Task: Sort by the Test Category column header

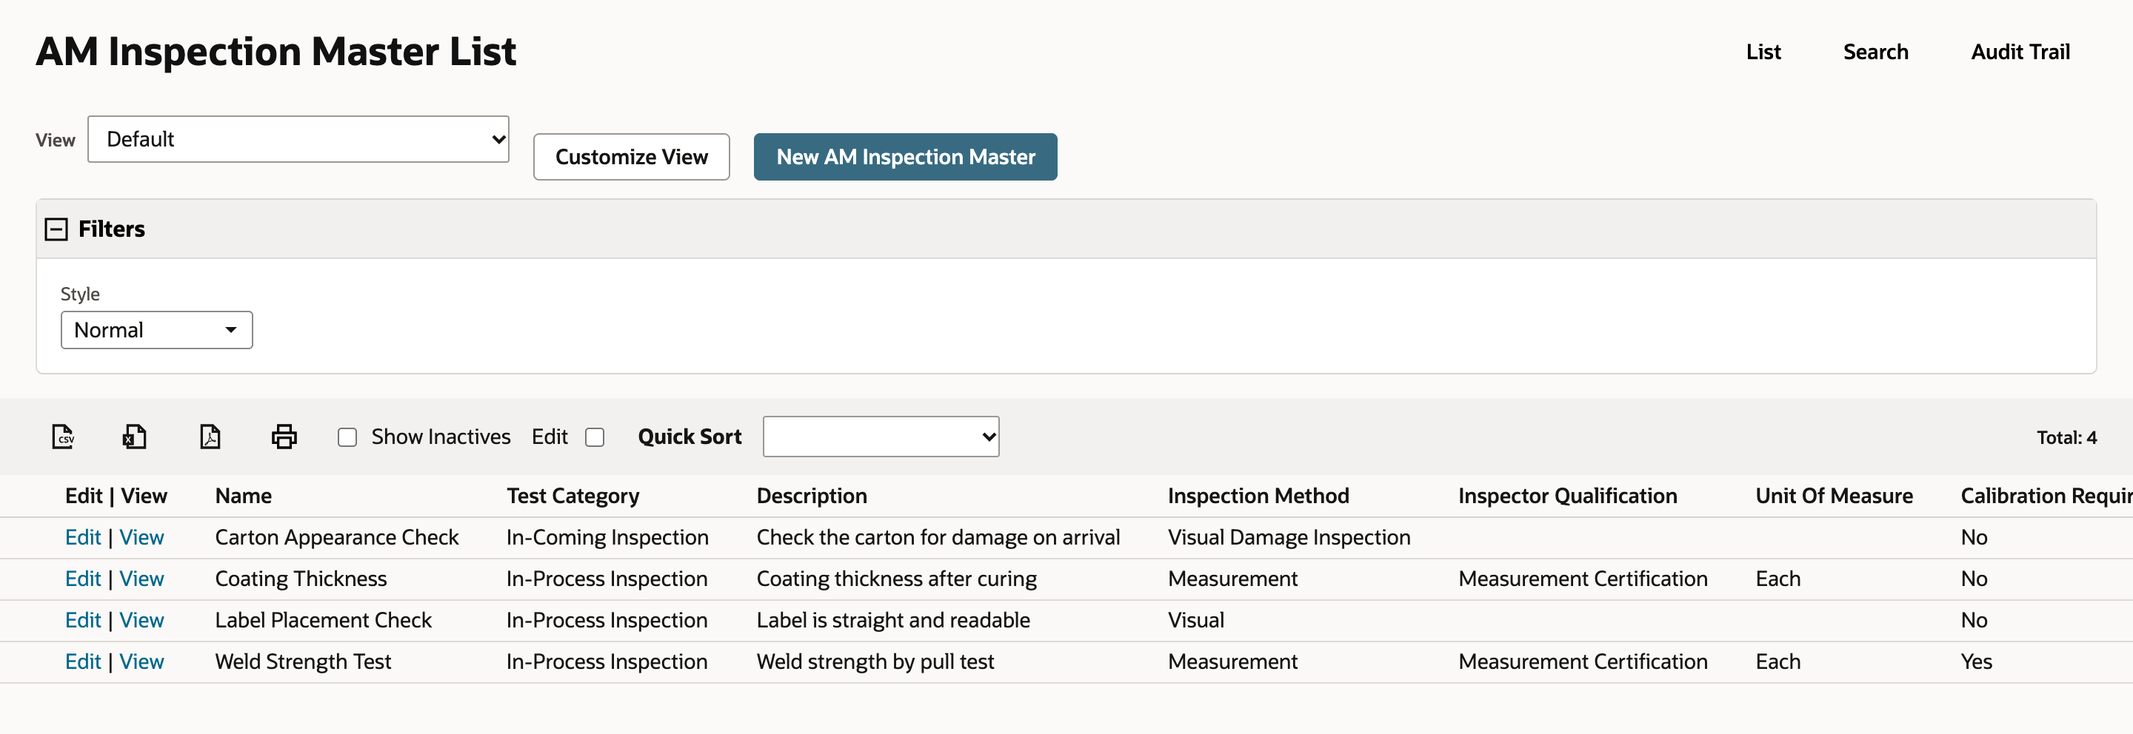Action: 573,496
